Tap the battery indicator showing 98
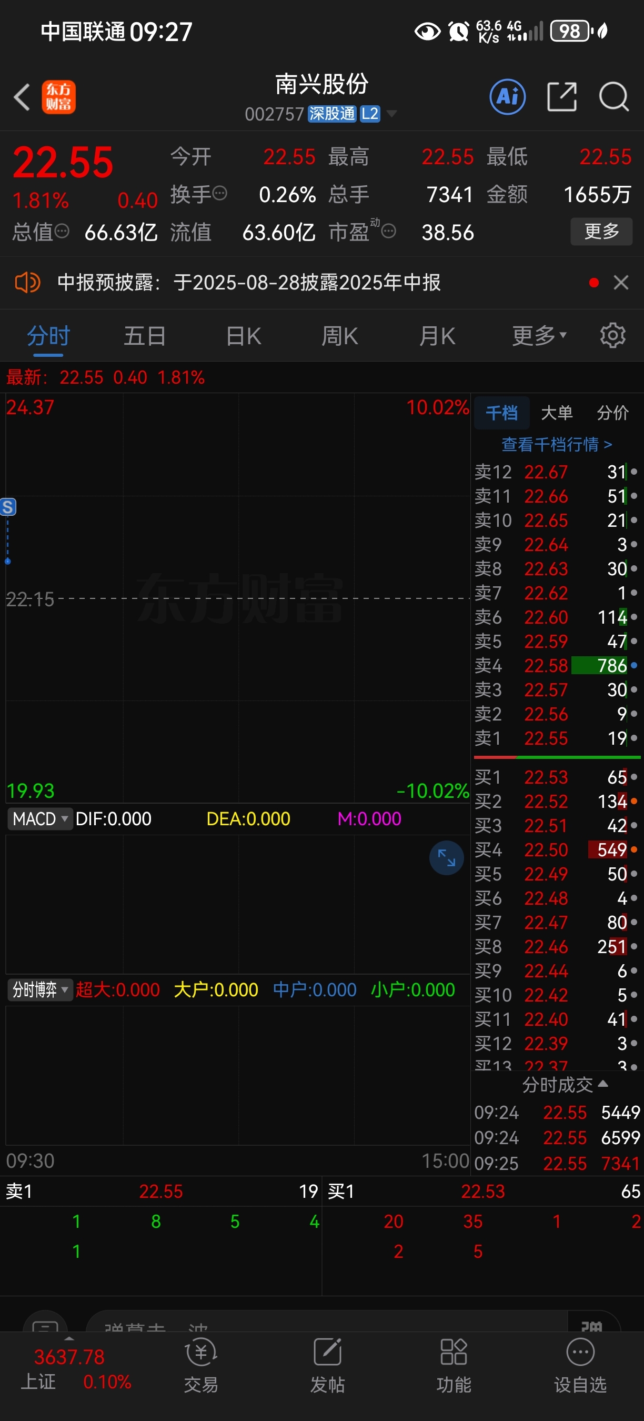 [x=570, y=32]
